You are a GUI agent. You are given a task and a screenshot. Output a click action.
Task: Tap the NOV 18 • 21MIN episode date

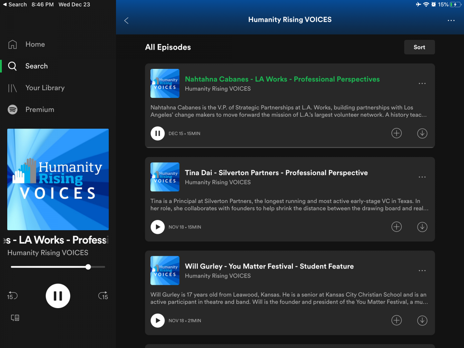click(185, 320)
